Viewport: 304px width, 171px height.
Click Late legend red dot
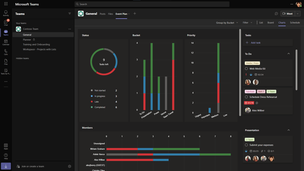pyautogui.click(x=92, y=102)
